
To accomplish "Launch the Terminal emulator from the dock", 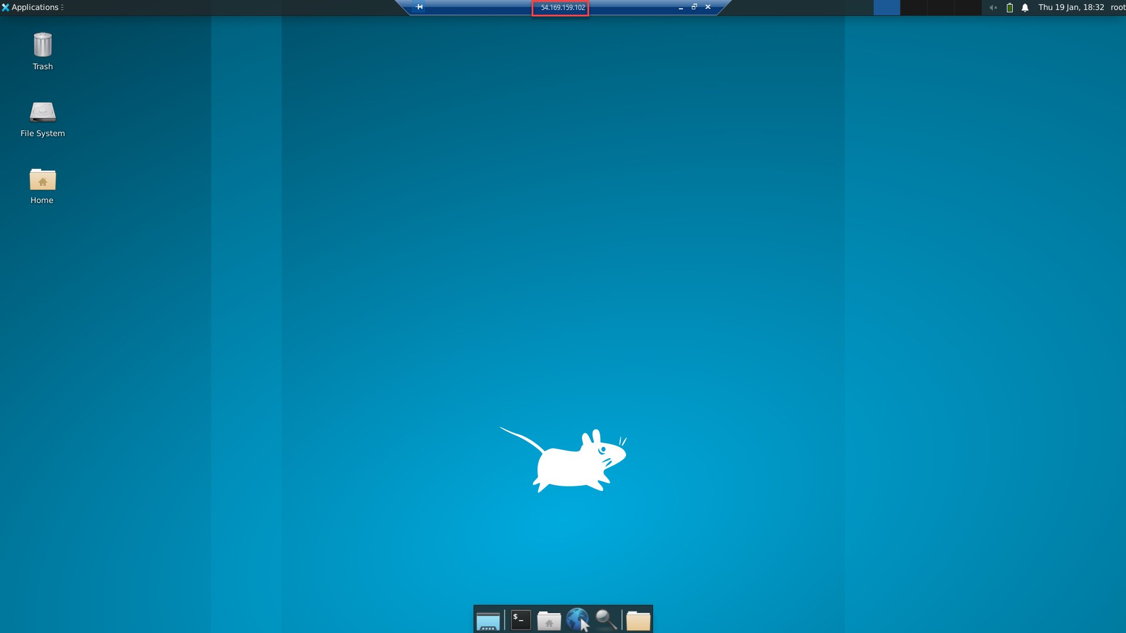I will coord(520,620).
